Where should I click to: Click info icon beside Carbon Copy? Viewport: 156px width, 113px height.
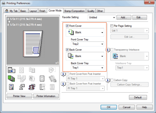(x=108, y=81)
